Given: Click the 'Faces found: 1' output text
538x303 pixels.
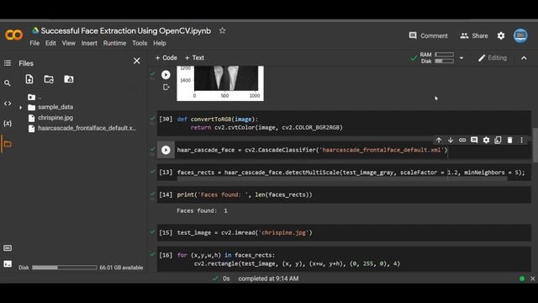Looking at the screenshot, I should (x=202, y=210).
